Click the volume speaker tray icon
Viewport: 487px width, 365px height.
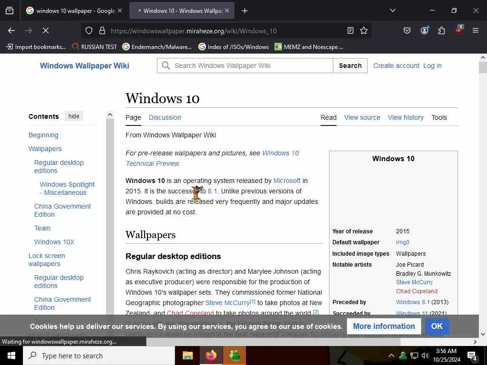point(425,355)
